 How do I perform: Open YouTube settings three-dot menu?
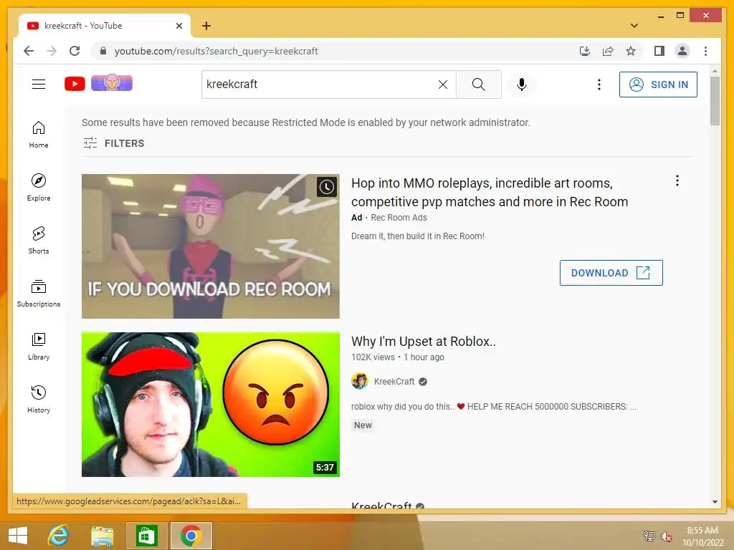tap(599, 85)
